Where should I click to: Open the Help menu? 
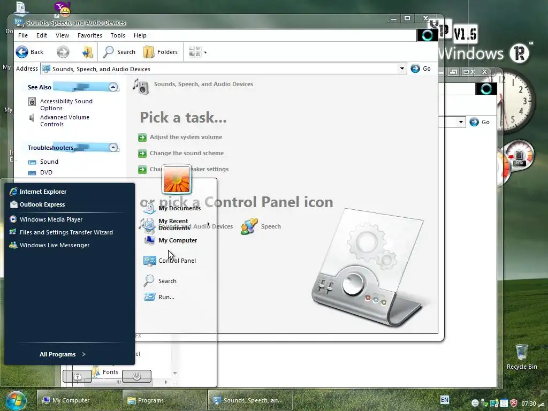pyautogui.click(x=140, y=35)
